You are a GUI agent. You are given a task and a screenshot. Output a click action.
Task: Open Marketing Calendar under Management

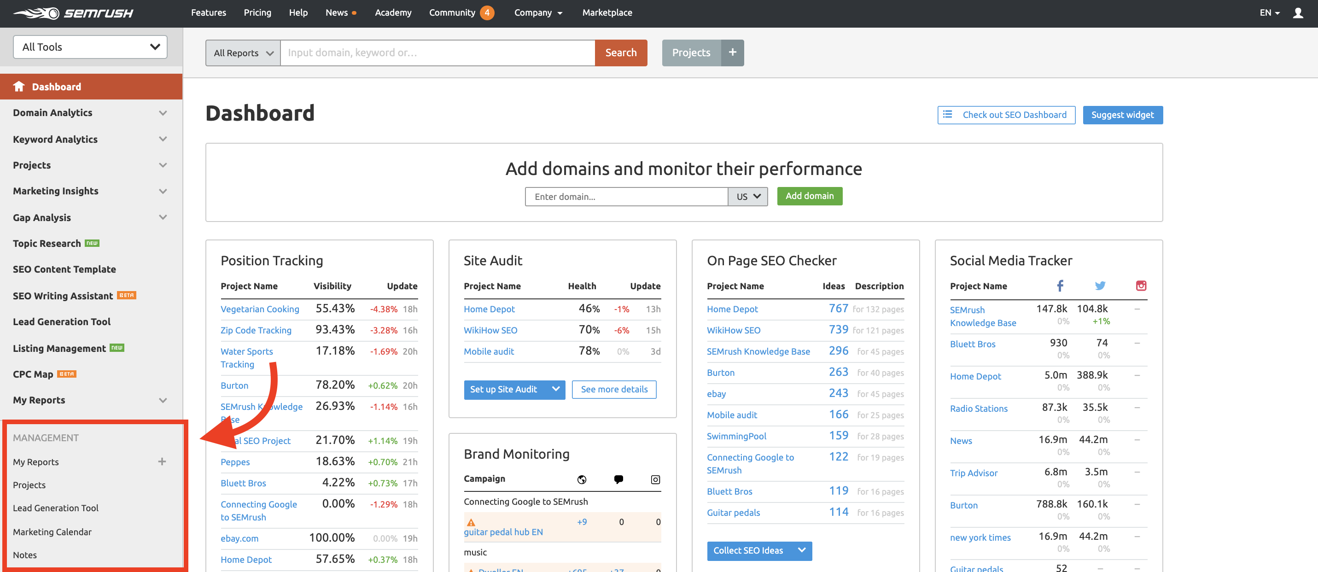[x=52, y=532]
